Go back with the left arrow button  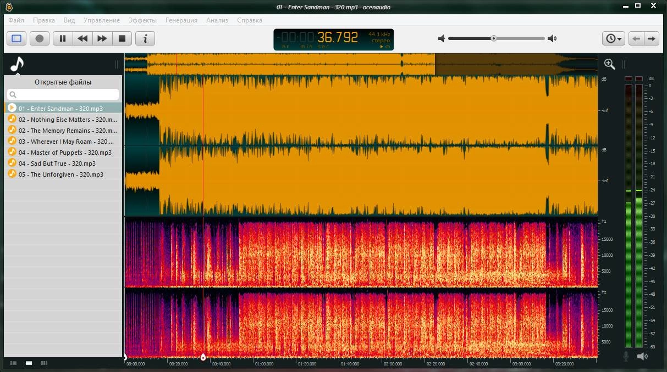636,38
